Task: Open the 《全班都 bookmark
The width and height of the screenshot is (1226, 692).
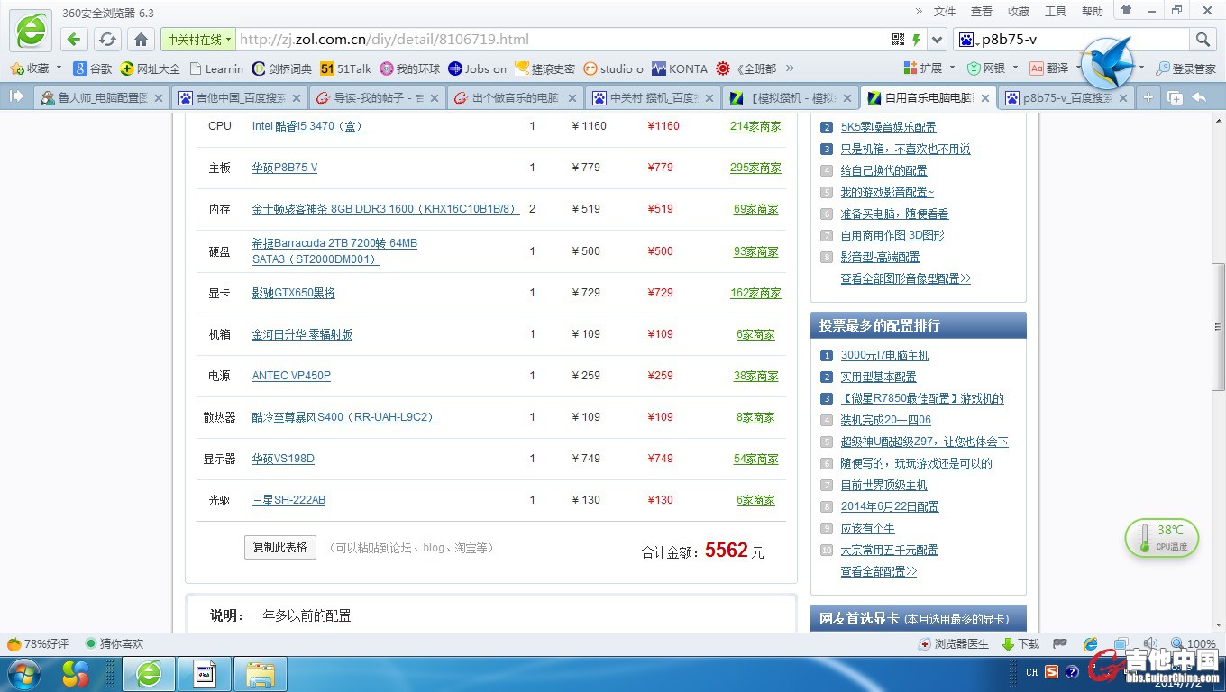Action: (746, 68)
